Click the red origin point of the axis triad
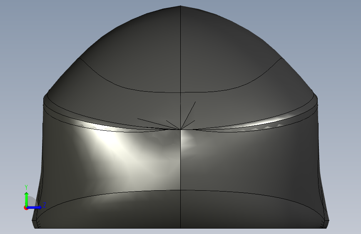 point(26,208)
